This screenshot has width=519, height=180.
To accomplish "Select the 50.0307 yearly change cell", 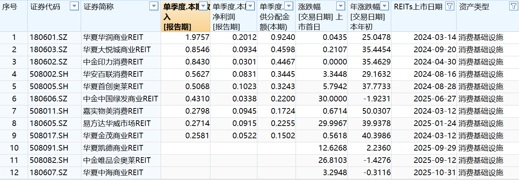I will (x=369, y=111).
